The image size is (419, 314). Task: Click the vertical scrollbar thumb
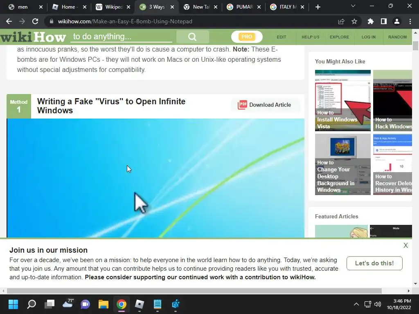pyautogui.click(x=415, y=46)
